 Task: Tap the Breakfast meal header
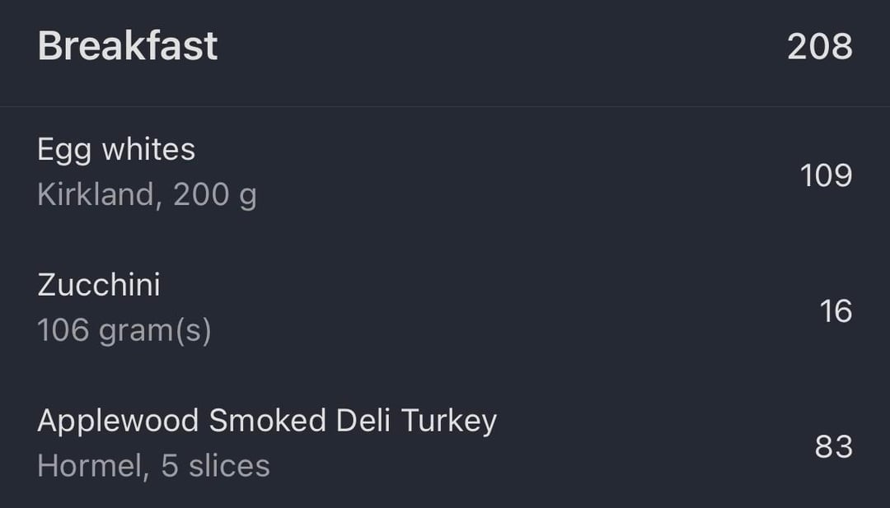click(x=128, y=46)
